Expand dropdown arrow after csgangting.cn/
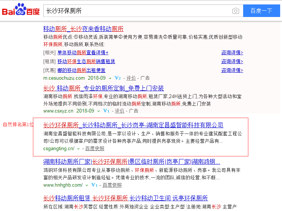 point(78,149)
